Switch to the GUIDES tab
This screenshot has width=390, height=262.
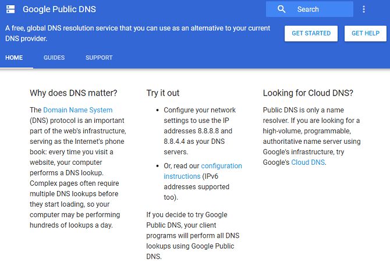[x=54, y=58]
